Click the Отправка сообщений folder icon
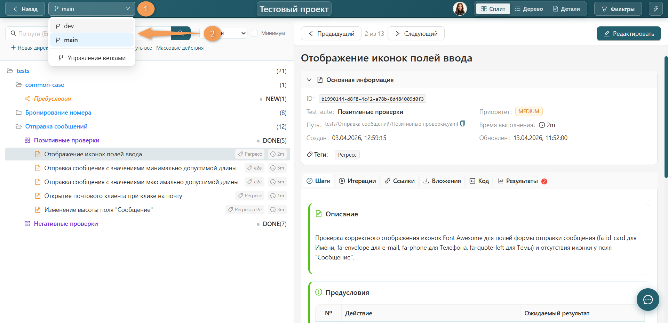Image resolution: width=668 pixels, height=323 pixels. click(19, 126)
